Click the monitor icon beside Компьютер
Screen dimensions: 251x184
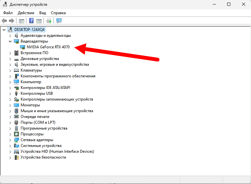[16, 82]
